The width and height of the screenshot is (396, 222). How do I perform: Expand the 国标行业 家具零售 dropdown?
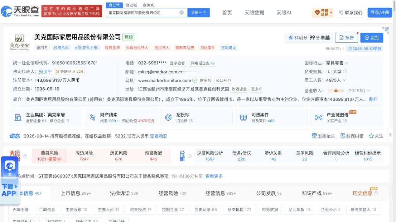click(347, 63)
